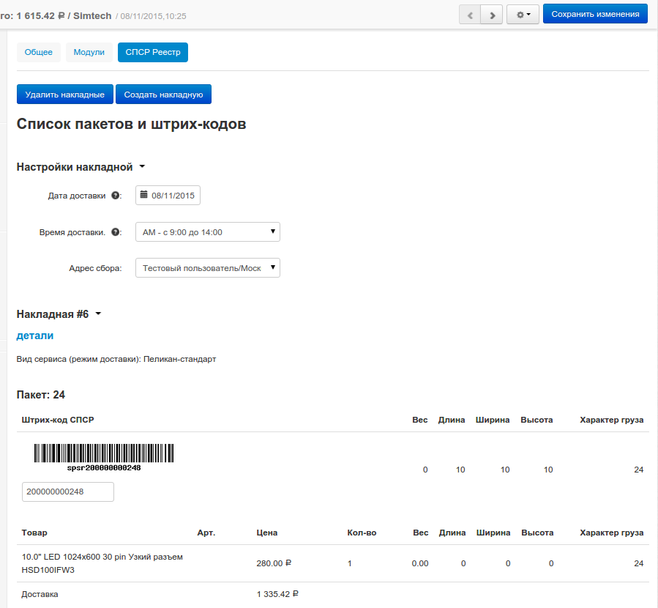This screenshot has height=608, width=658.
Task: Click help icon beside Время доставки
Action: point(116,232)
